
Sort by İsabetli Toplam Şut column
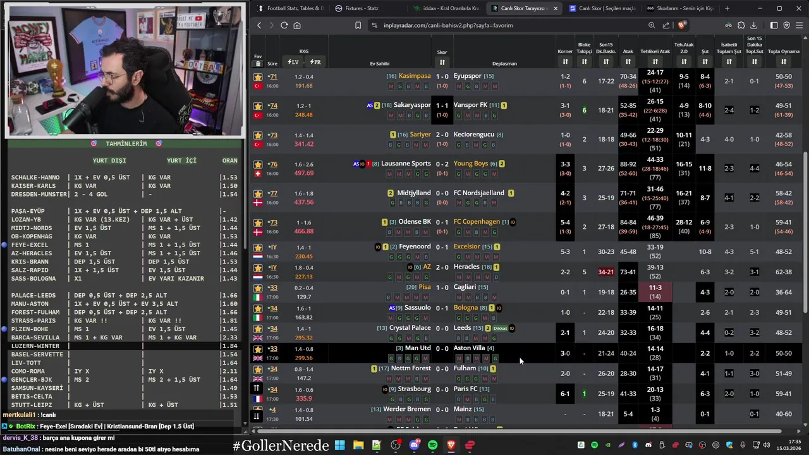(729, 62)
